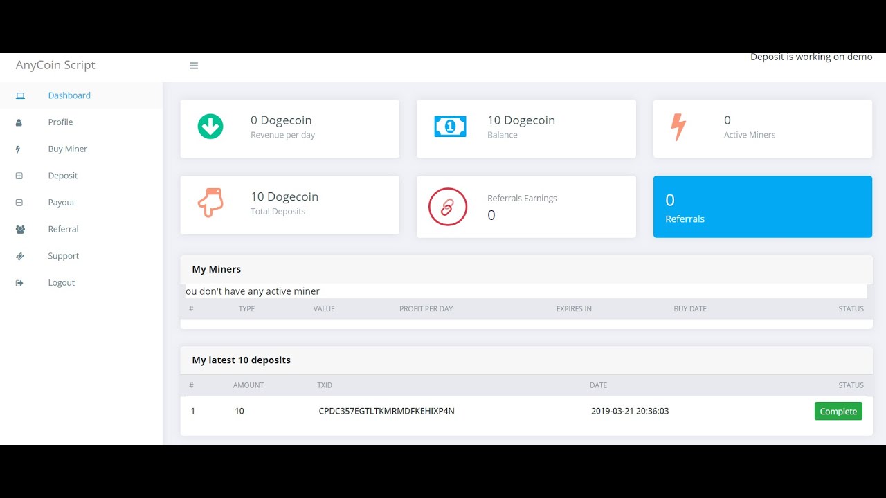This screenshot has width=886, height=498.
Task: Click the 'don't have any active miner' message
Action: 253,291
